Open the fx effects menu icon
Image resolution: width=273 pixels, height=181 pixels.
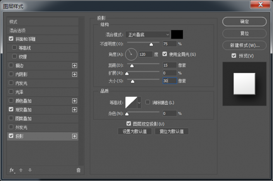12,170
